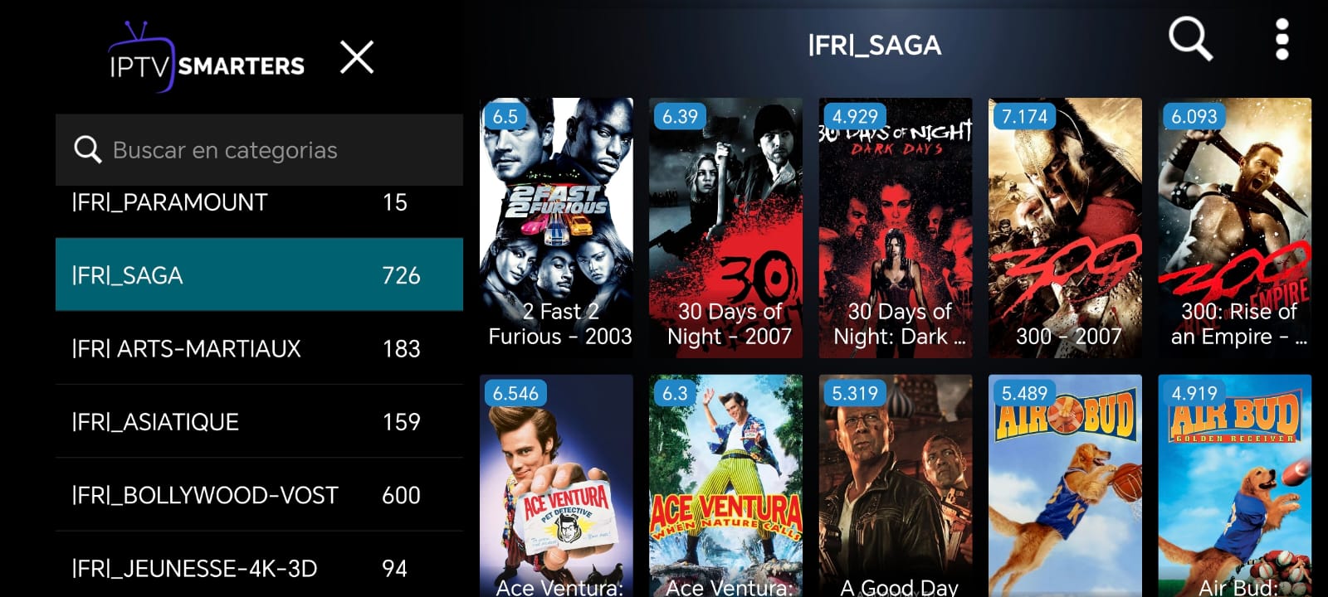
Task: Focus the Buscar en categorias field
Action: [x=259, y=149]
